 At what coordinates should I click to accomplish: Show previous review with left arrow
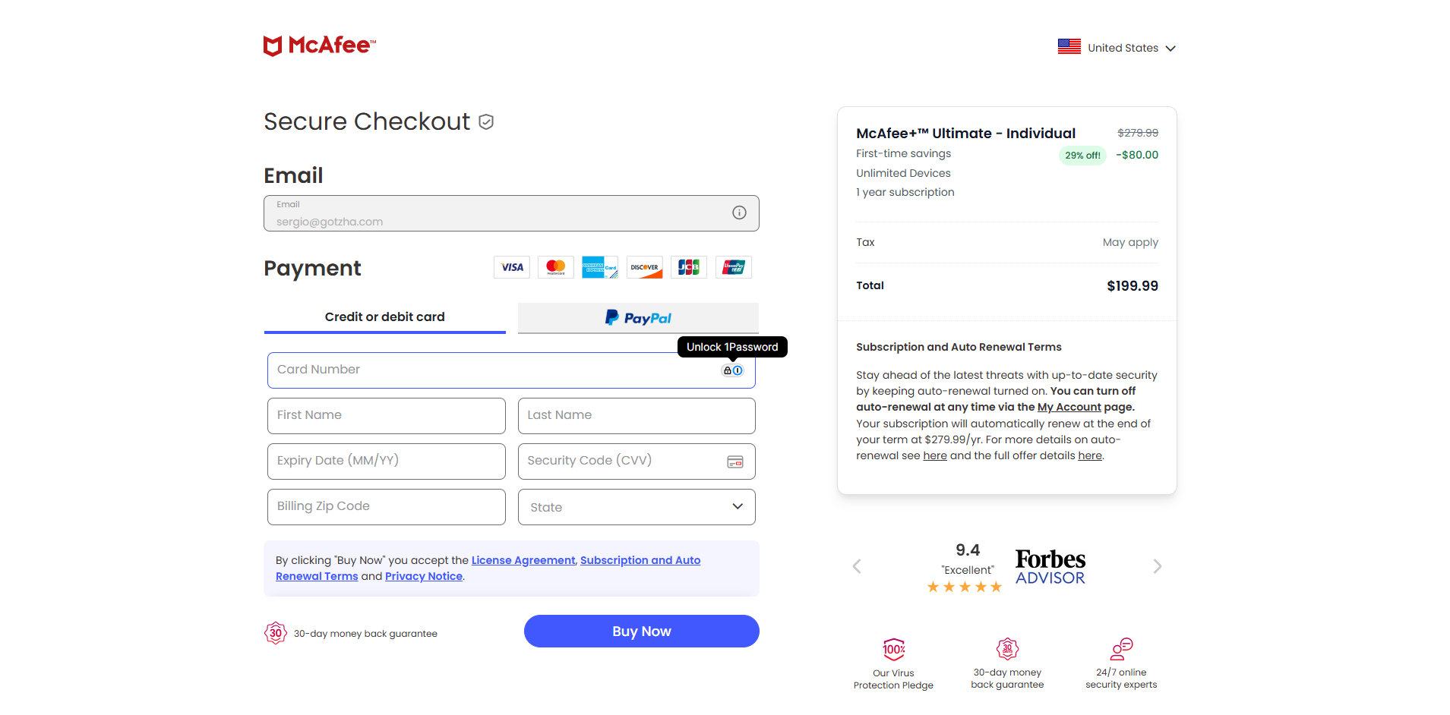point(857,566)
